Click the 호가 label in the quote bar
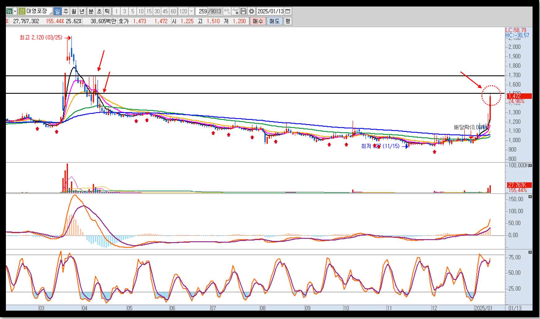540x319 pixels. [123, 21]
